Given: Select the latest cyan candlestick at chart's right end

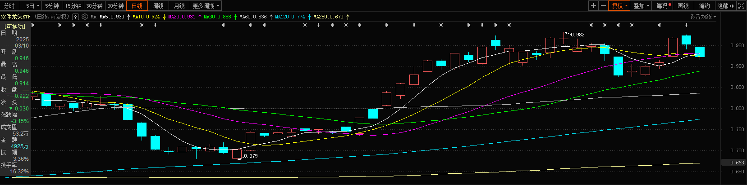Looking at the screenshot, I should pos(700,52).
